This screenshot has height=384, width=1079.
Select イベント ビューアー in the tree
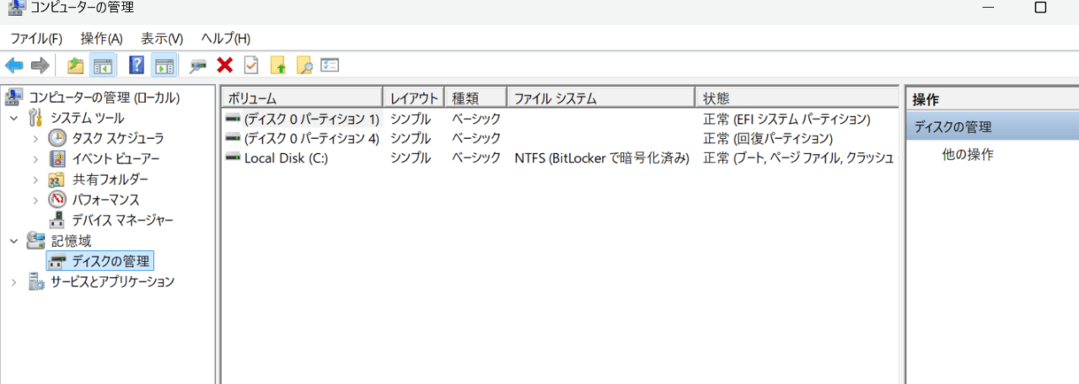[x=115, y=158]
